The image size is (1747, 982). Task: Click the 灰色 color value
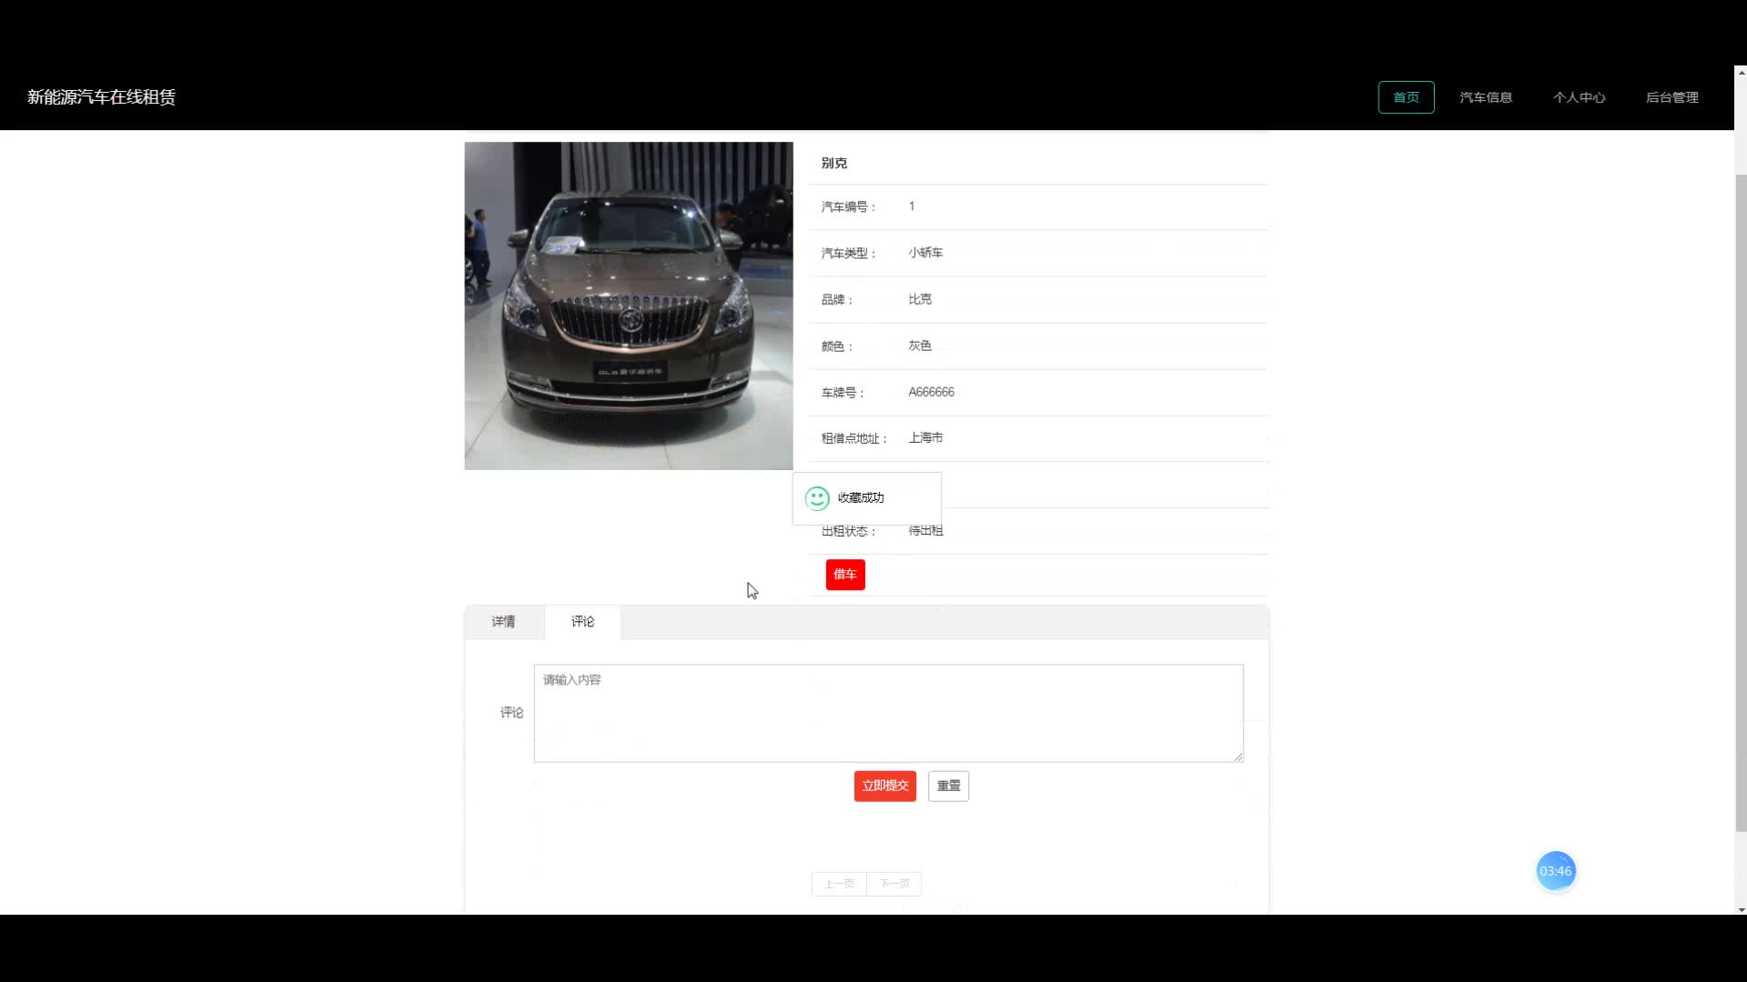pos(920,346)
